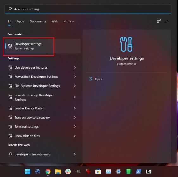Expand the 'Show hidden files' chevron
178x177 pixels.
[x=75, y=136]
